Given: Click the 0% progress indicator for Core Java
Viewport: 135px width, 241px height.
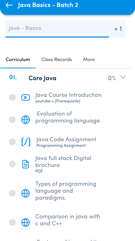Looking at the screenshot, I should 112,78.
